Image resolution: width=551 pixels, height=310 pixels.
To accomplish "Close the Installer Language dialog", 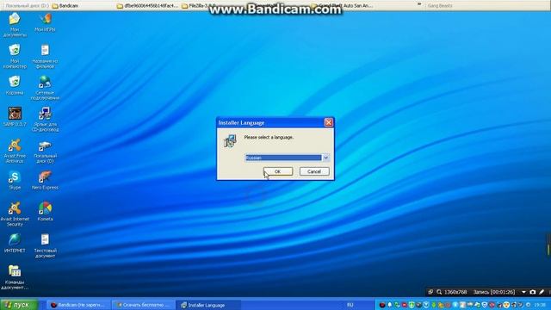I will [x=329, y=122].
